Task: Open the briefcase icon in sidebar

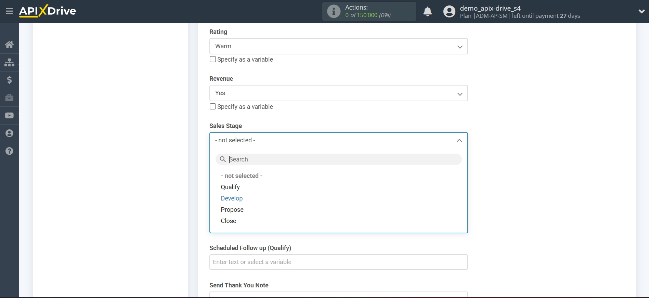Action: [9, 98]
